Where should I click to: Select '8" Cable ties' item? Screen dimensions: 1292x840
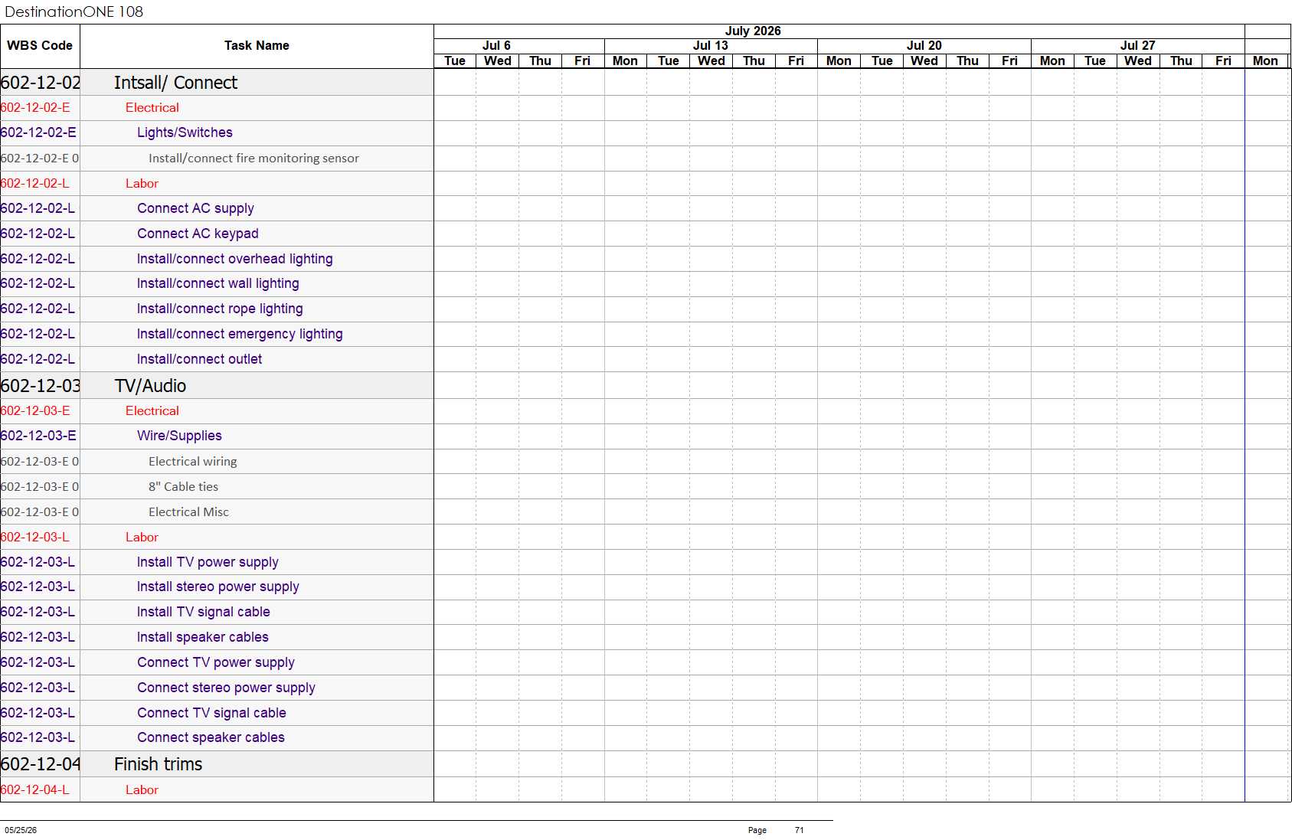tap(183, 487)
